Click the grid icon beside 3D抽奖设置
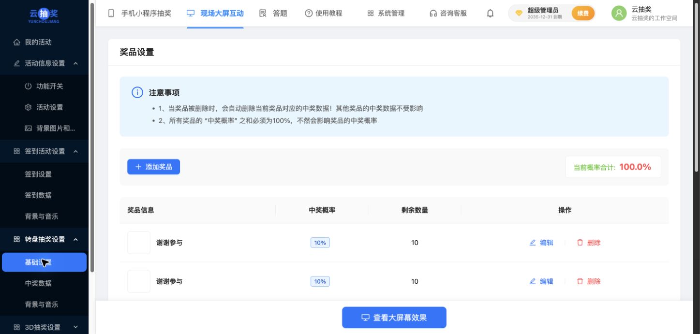700x334 pixels. click(17, 327)
